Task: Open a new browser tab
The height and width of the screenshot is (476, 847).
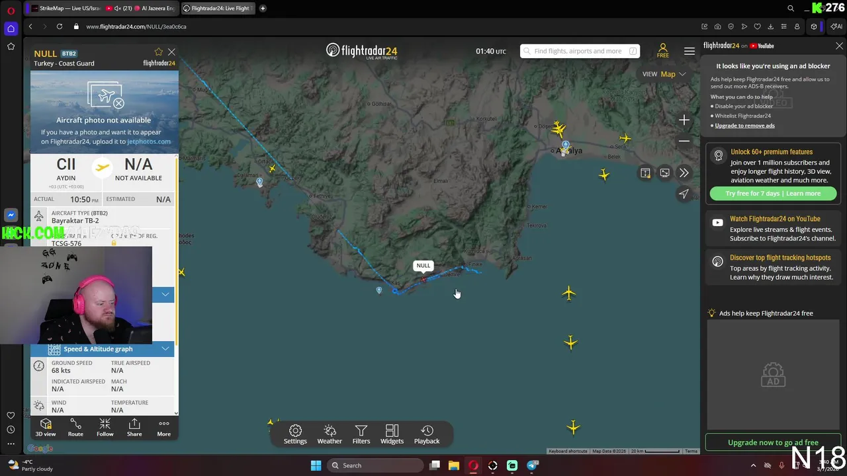Action: [263, 8]
